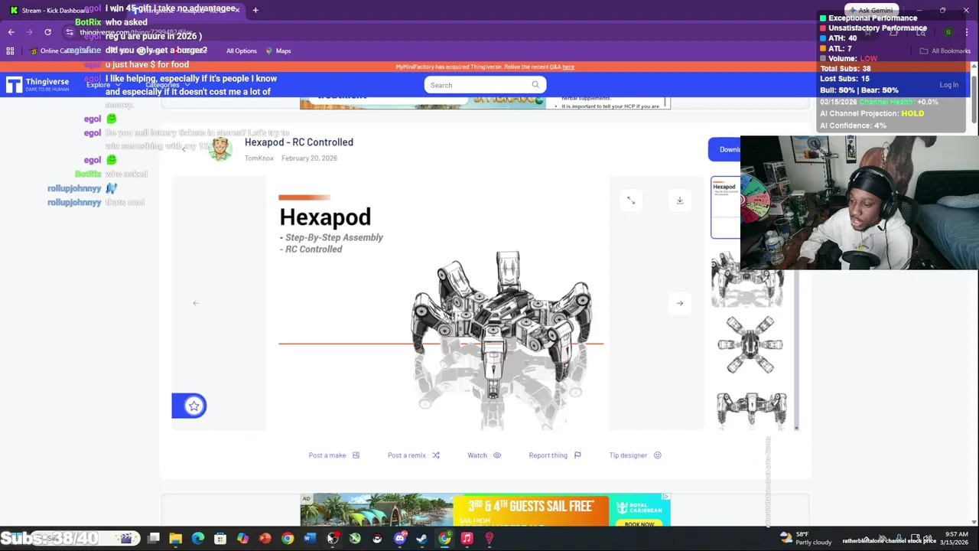979x551 pixels.
Task: Click Post a make
Action: click(334, 455)
